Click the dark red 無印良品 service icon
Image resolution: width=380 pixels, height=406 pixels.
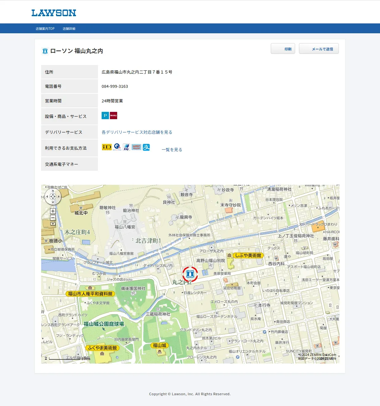(x=113, y=116)
